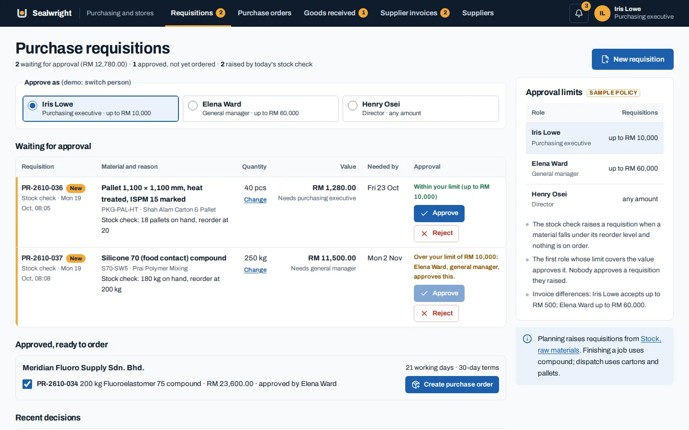Go to the Goods received tab
Image resolution: width=689 pixels, height=430 pixels.
(336, 13)
